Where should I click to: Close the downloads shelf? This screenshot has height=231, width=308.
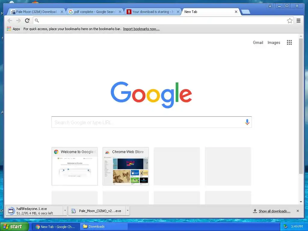click(x=297, y=211)
